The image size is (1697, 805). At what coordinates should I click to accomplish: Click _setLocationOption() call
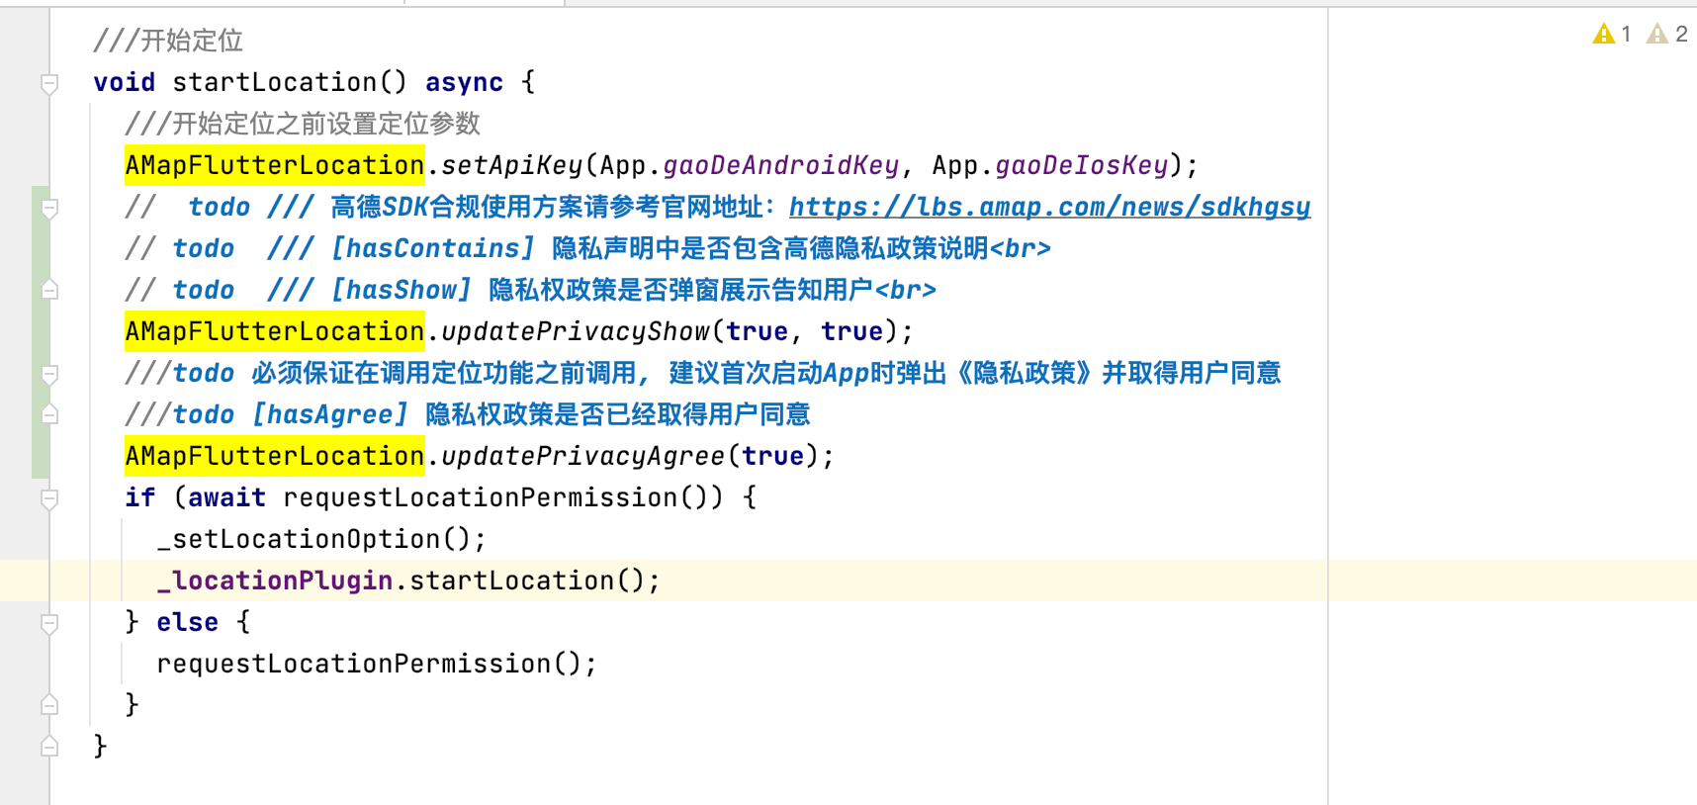pos(321,539)
